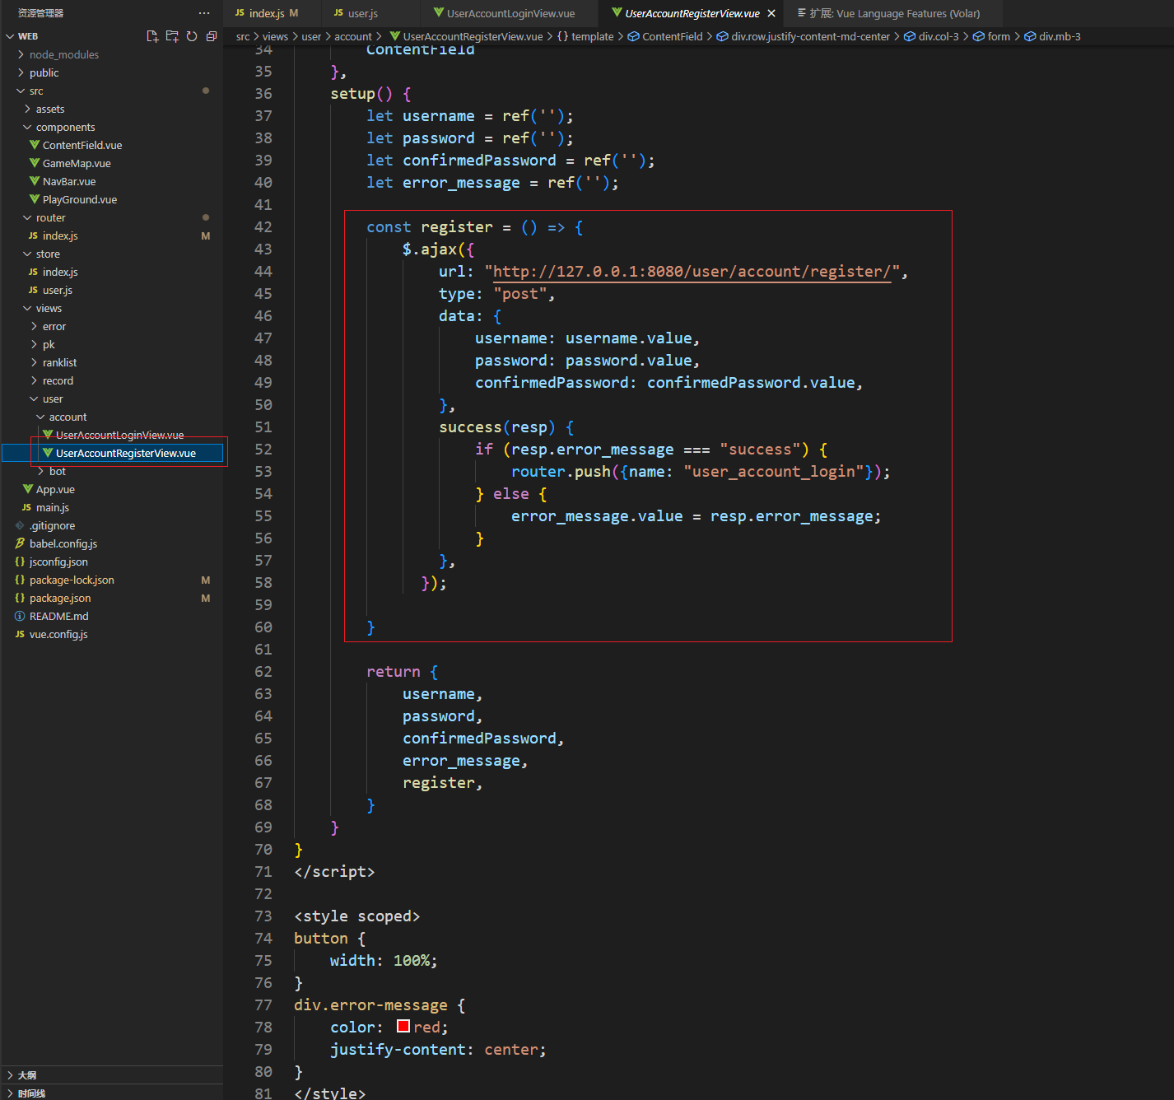Open README.md in the explorer
The height and width of the screenshot is (1100, 1174).
click(59, 616)
